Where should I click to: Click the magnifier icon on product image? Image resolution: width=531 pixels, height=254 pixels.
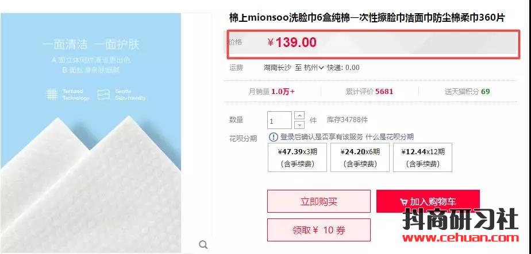tap(203, 244)
